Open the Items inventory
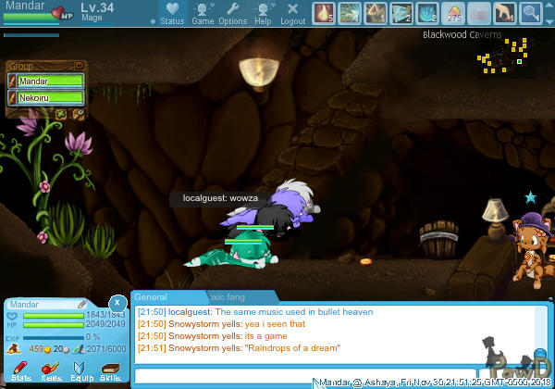 pos(51,372)
